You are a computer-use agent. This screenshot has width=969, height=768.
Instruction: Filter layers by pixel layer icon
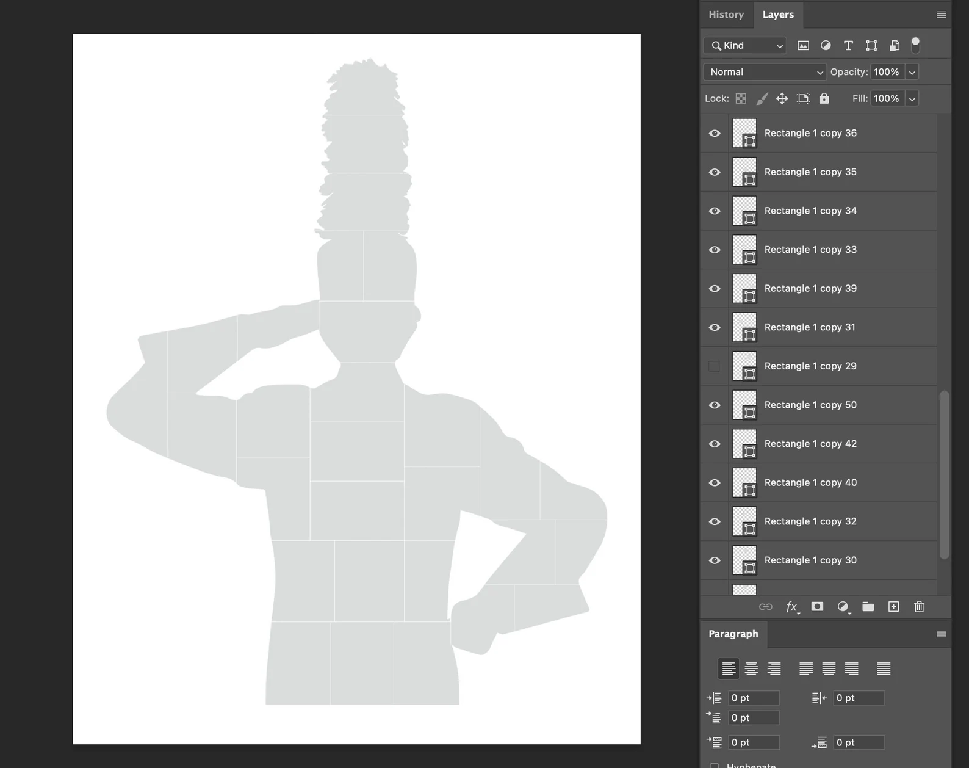pyautogui.click(x=803, y=46)
